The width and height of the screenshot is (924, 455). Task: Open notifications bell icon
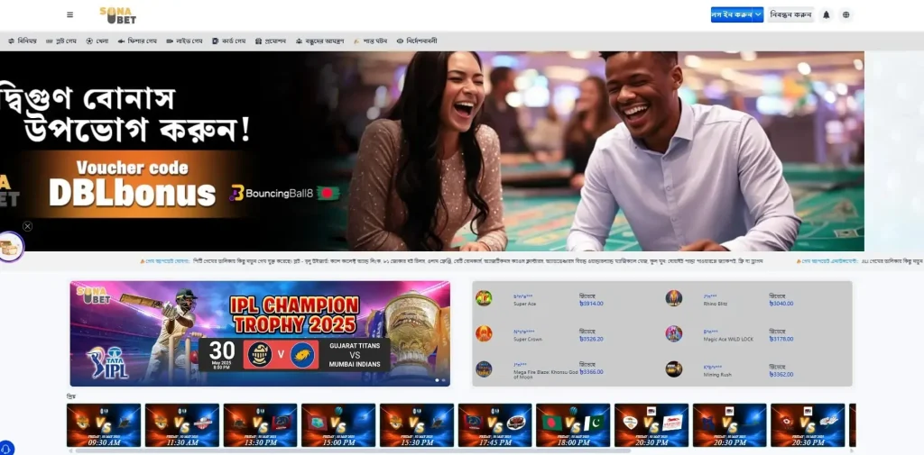click(827, 14)
